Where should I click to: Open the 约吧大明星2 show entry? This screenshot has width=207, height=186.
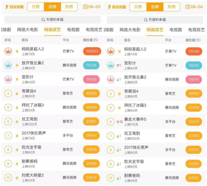(33, 177)
